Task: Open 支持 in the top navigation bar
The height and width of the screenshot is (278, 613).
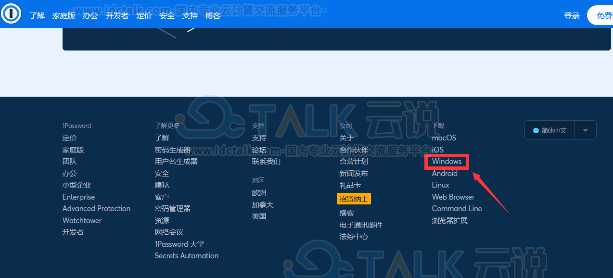Action: [x=190, y=15]
